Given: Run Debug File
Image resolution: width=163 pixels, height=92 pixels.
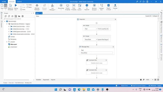Looking at the screenshot, I should click(16, 7).
